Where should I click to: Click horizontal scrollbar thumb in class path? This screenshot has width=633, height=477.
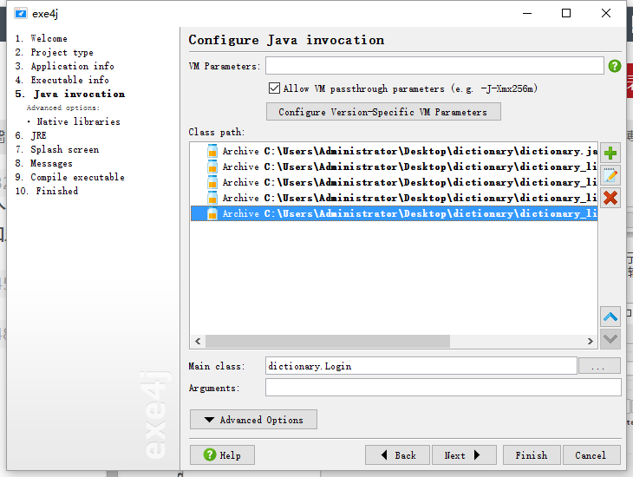pyautogui.click(x=328, y=342)
